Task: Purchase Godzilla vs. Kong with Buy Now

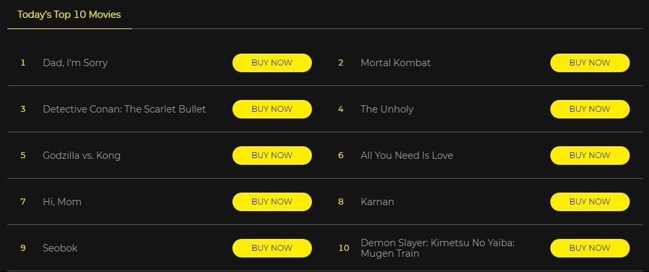Action: (x=272, y=156)
